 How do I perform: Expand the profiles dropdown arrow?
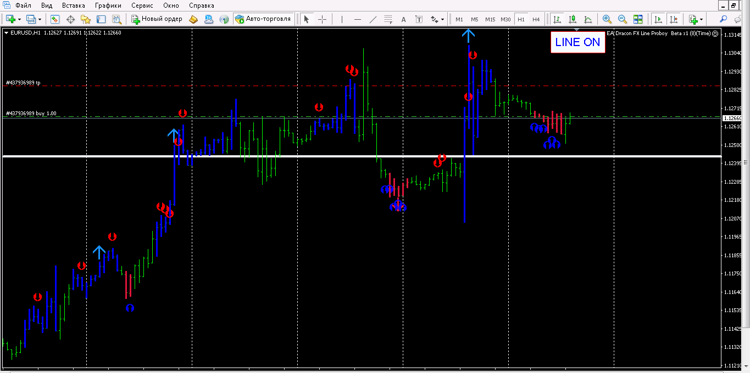tap(40, 19)
